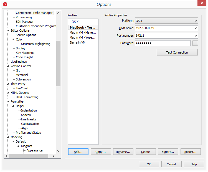Select the Mac in VM - Yose... profile
The height and width of the screenshot is (172, 208).
coord(83,37)
